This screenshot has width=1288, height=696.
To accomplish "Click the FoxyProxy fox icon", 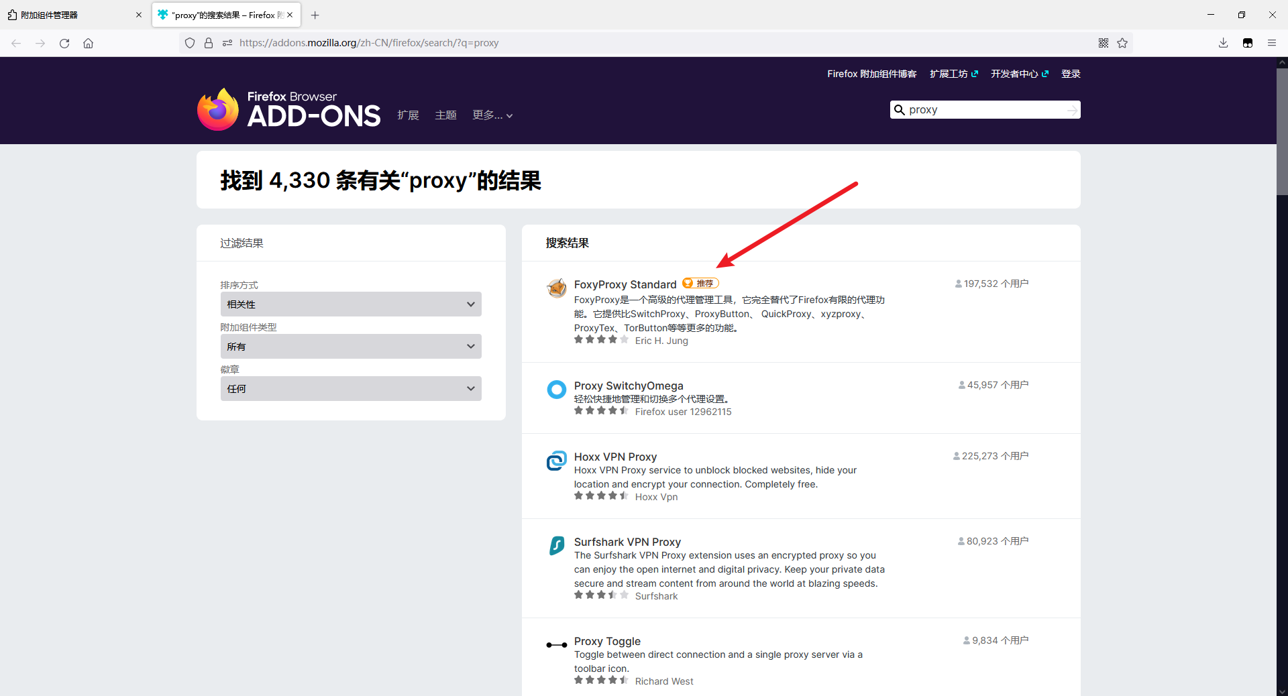I will tap(557, 288).
